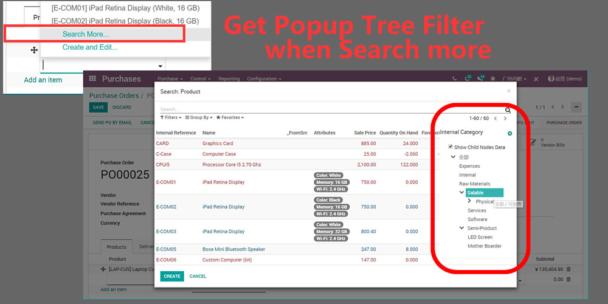Click the phone call icon in navbar

click(x=454, y=79)
